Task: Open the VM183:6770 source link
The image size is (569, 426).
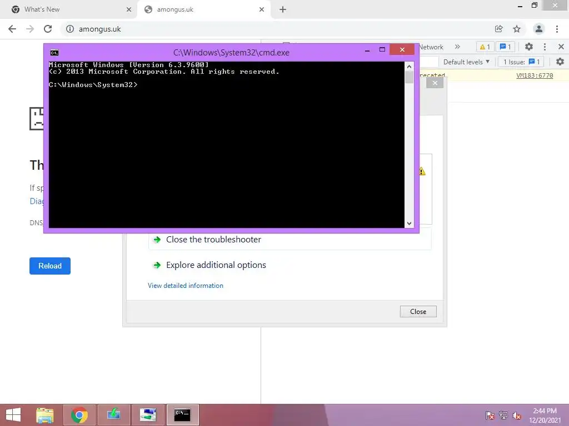Action: [535, 75]
